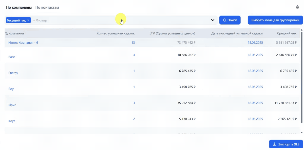Expand the filter dropdown chevron
Screen dimensions: 304x150
213,20
